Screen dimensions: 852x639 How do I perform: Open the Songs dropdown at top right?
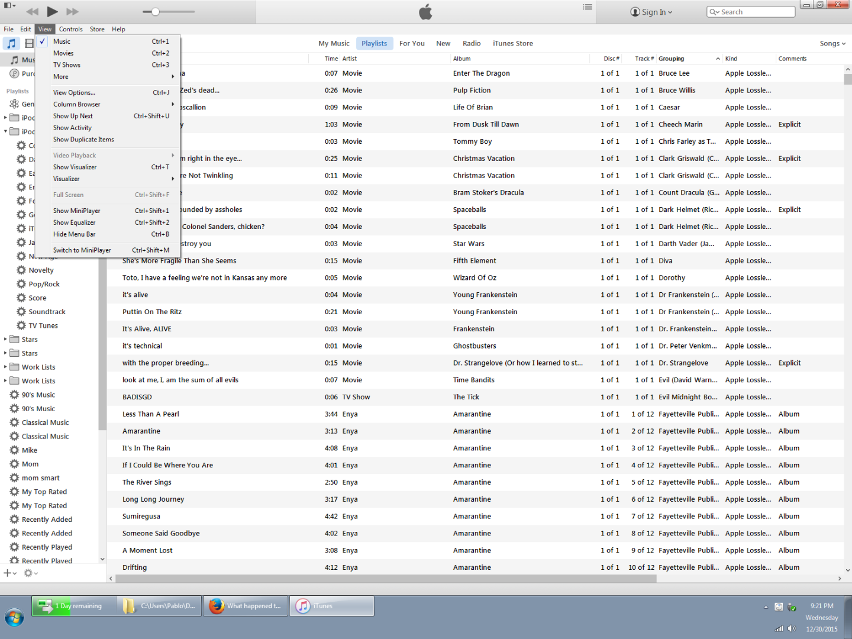(831, 43)
